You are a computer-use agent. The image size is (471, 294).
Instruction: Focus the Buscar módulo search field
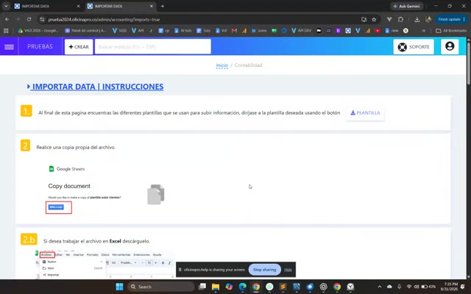click(x=153, y=47)
